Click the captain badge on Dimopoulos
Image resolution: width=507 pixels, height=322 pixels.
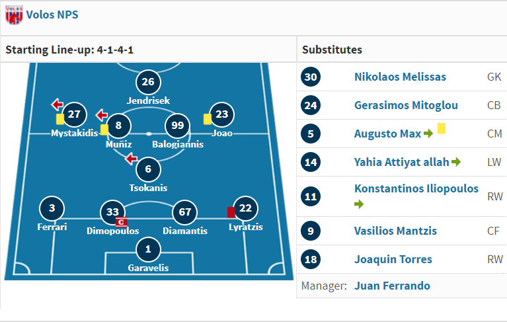(121, 222)
